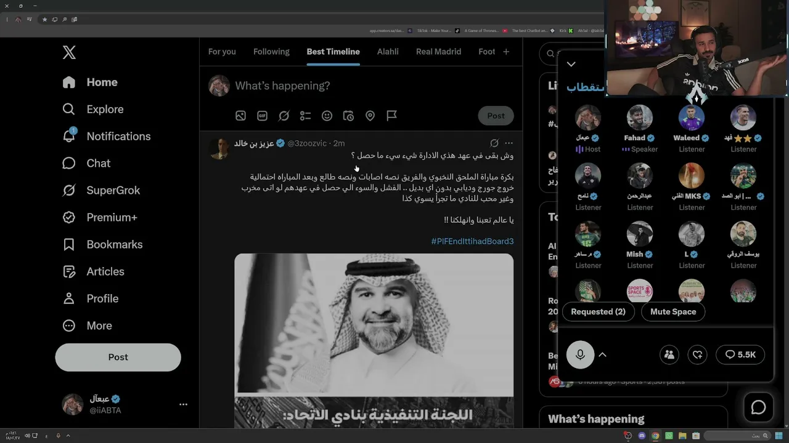This screenshot has width=789, height=443.
Task: Add a GIF to the post
Action: pos(262,116)
